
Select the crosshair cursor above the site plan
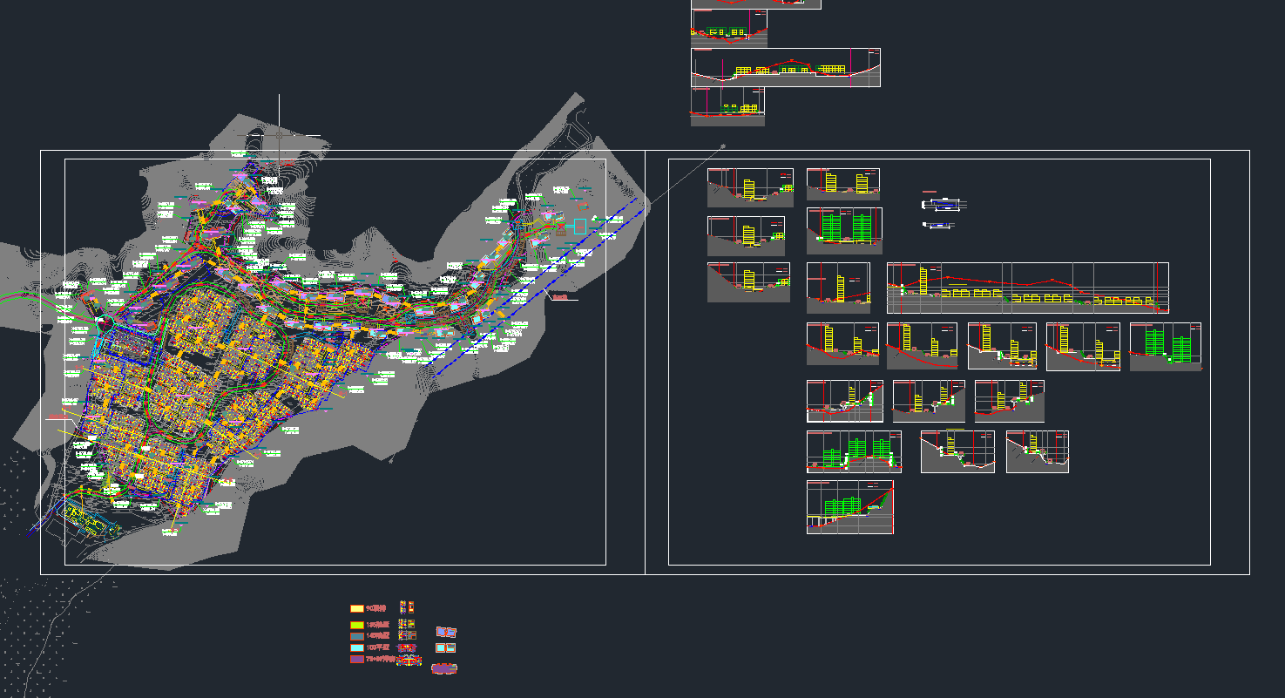[x=279, y=136]
